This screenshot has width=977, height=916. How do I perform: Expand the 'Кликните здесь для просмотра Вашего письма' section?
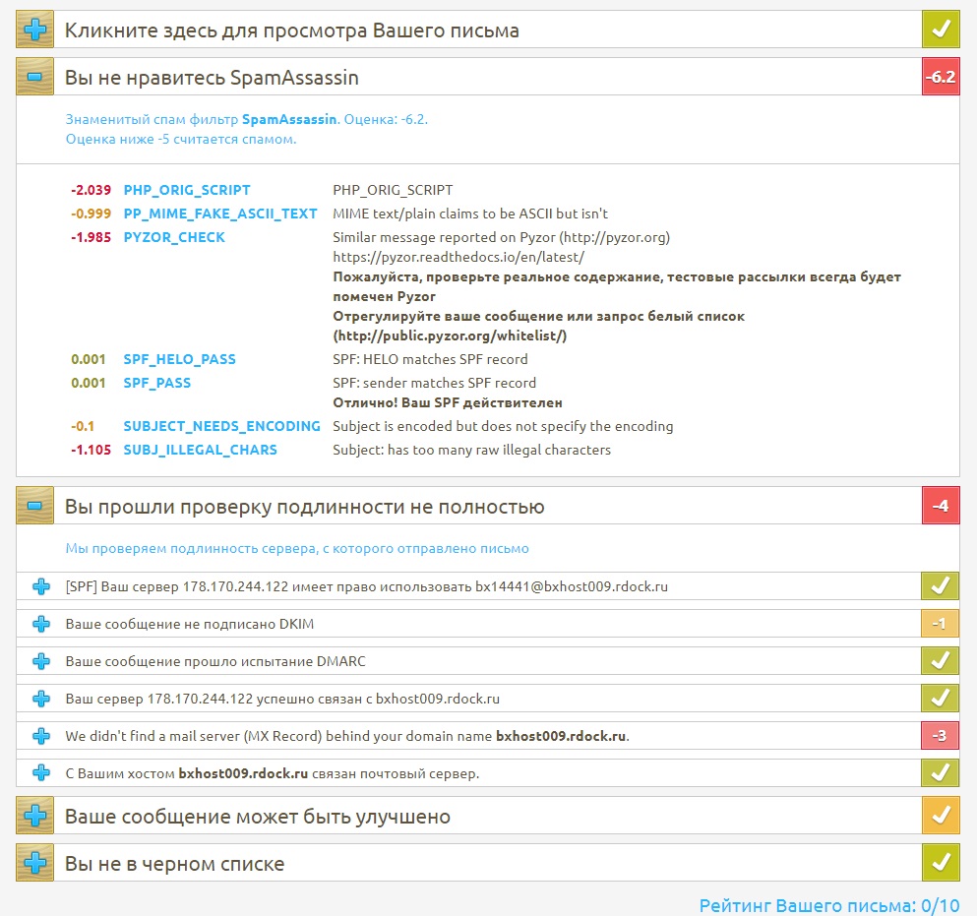[x=35, y=31]
